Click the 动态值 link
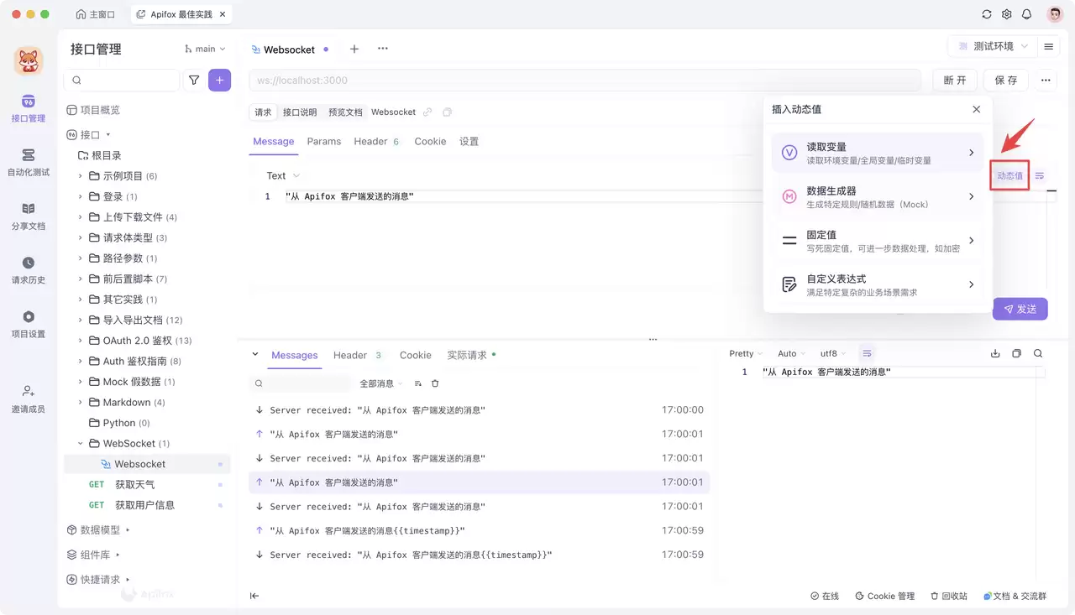 pos(1009,175)
